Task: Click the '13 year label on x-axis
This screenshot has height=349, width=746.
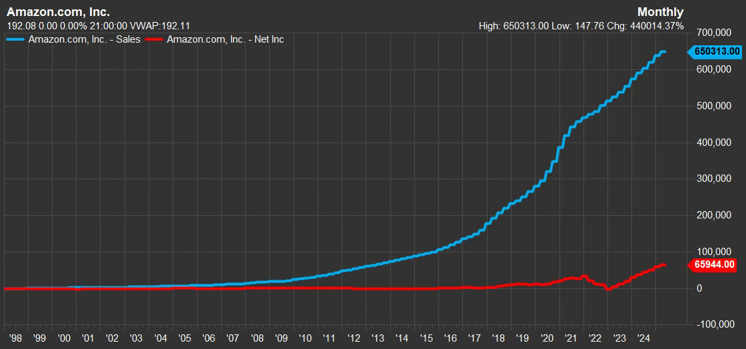Action: tap(378, 339)
